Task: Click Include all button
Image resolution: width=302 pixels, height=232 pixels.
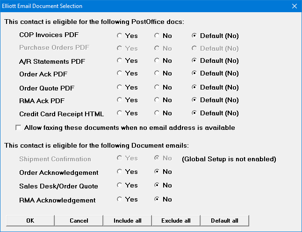Action: [x=127, y=220]
